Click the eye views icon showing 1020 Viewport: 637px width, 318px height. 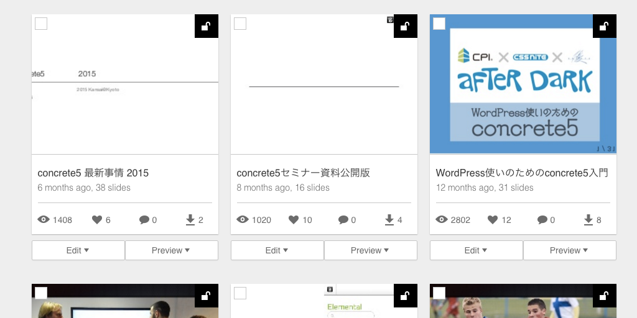243,220
